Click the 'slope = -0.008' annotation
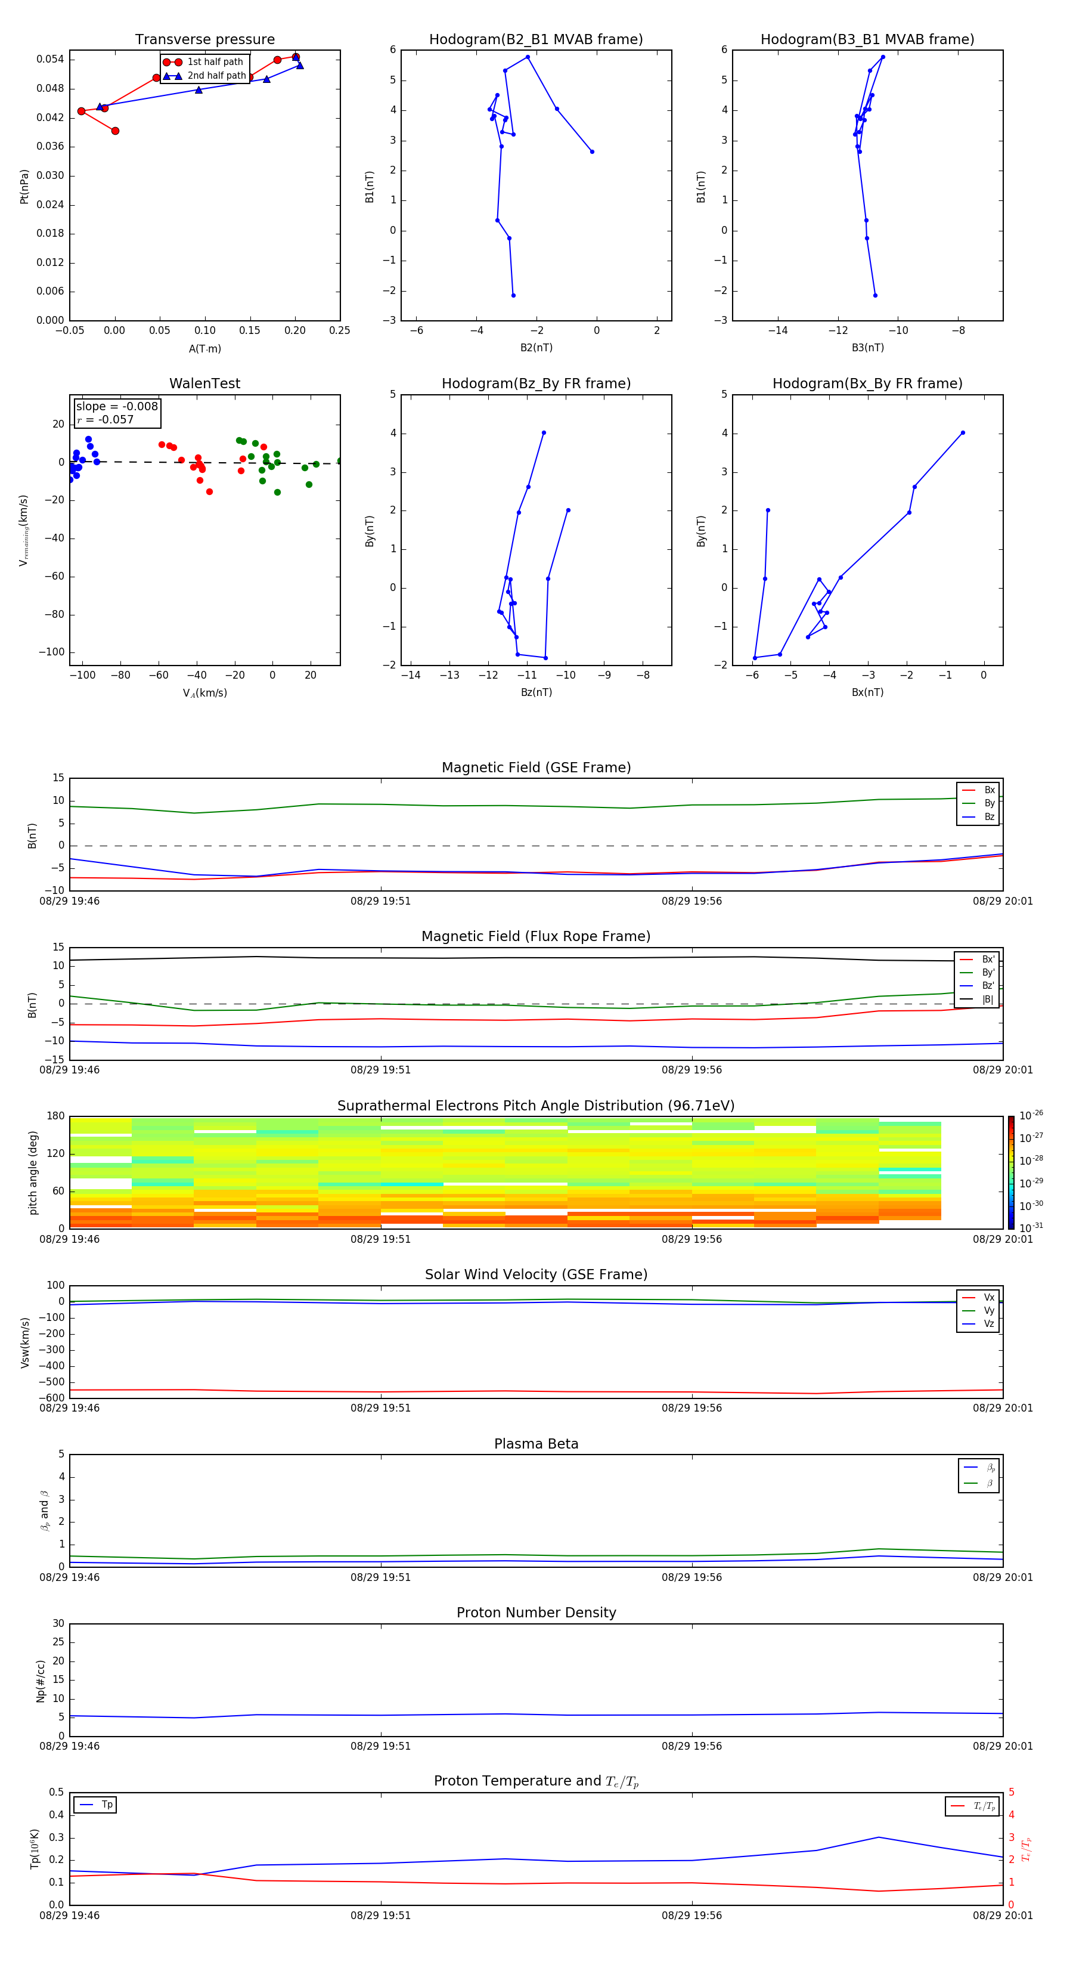Image resolution: width=1073 pixels, height=1968 pixels. 117,407
